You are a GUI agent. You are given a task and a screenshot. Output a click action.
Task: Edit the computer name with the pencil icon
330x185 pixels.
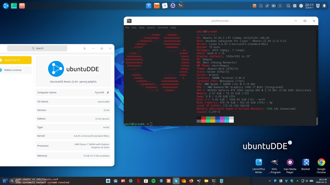coord(108,92)
